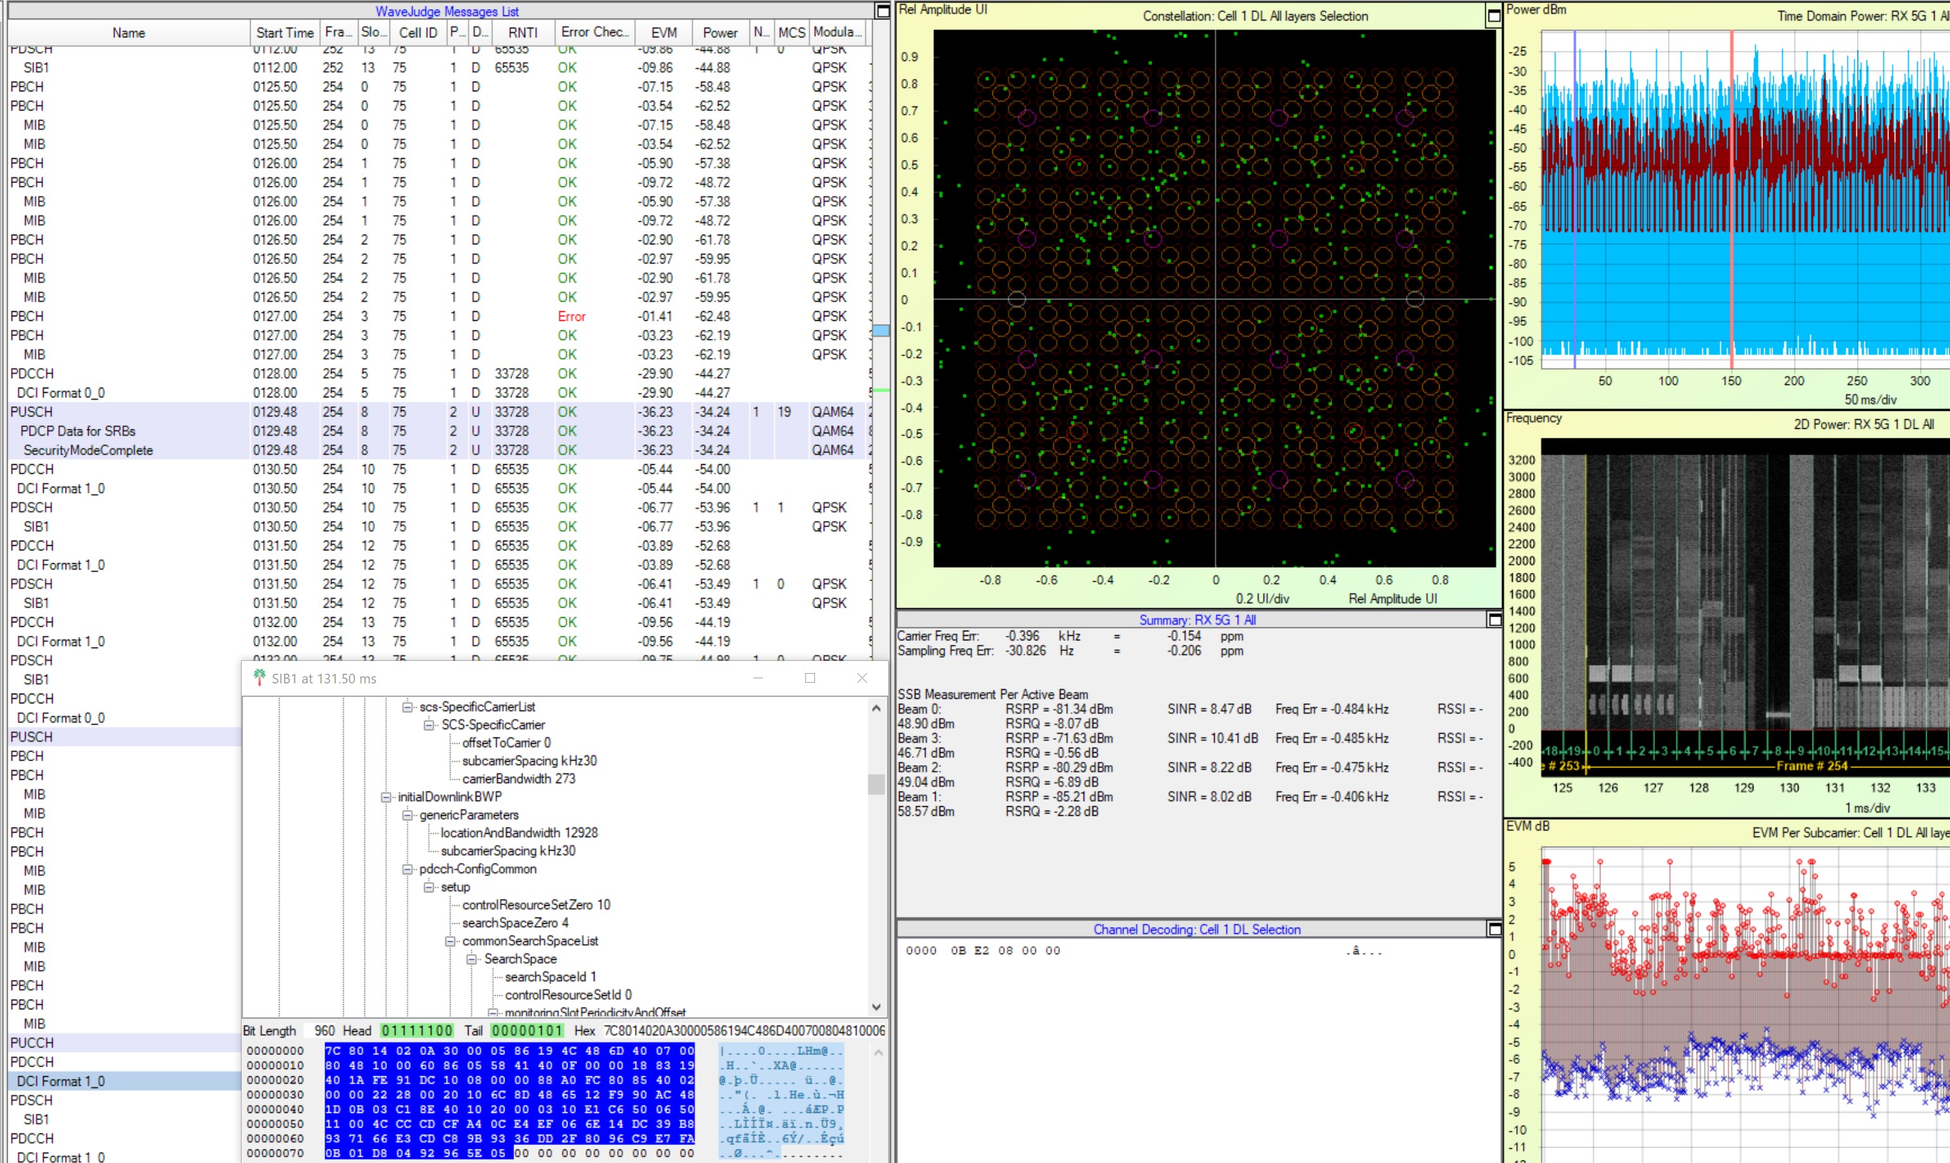
Task: Click the Hex value field
Action: pyautogui.click(x=744, y=1031)
